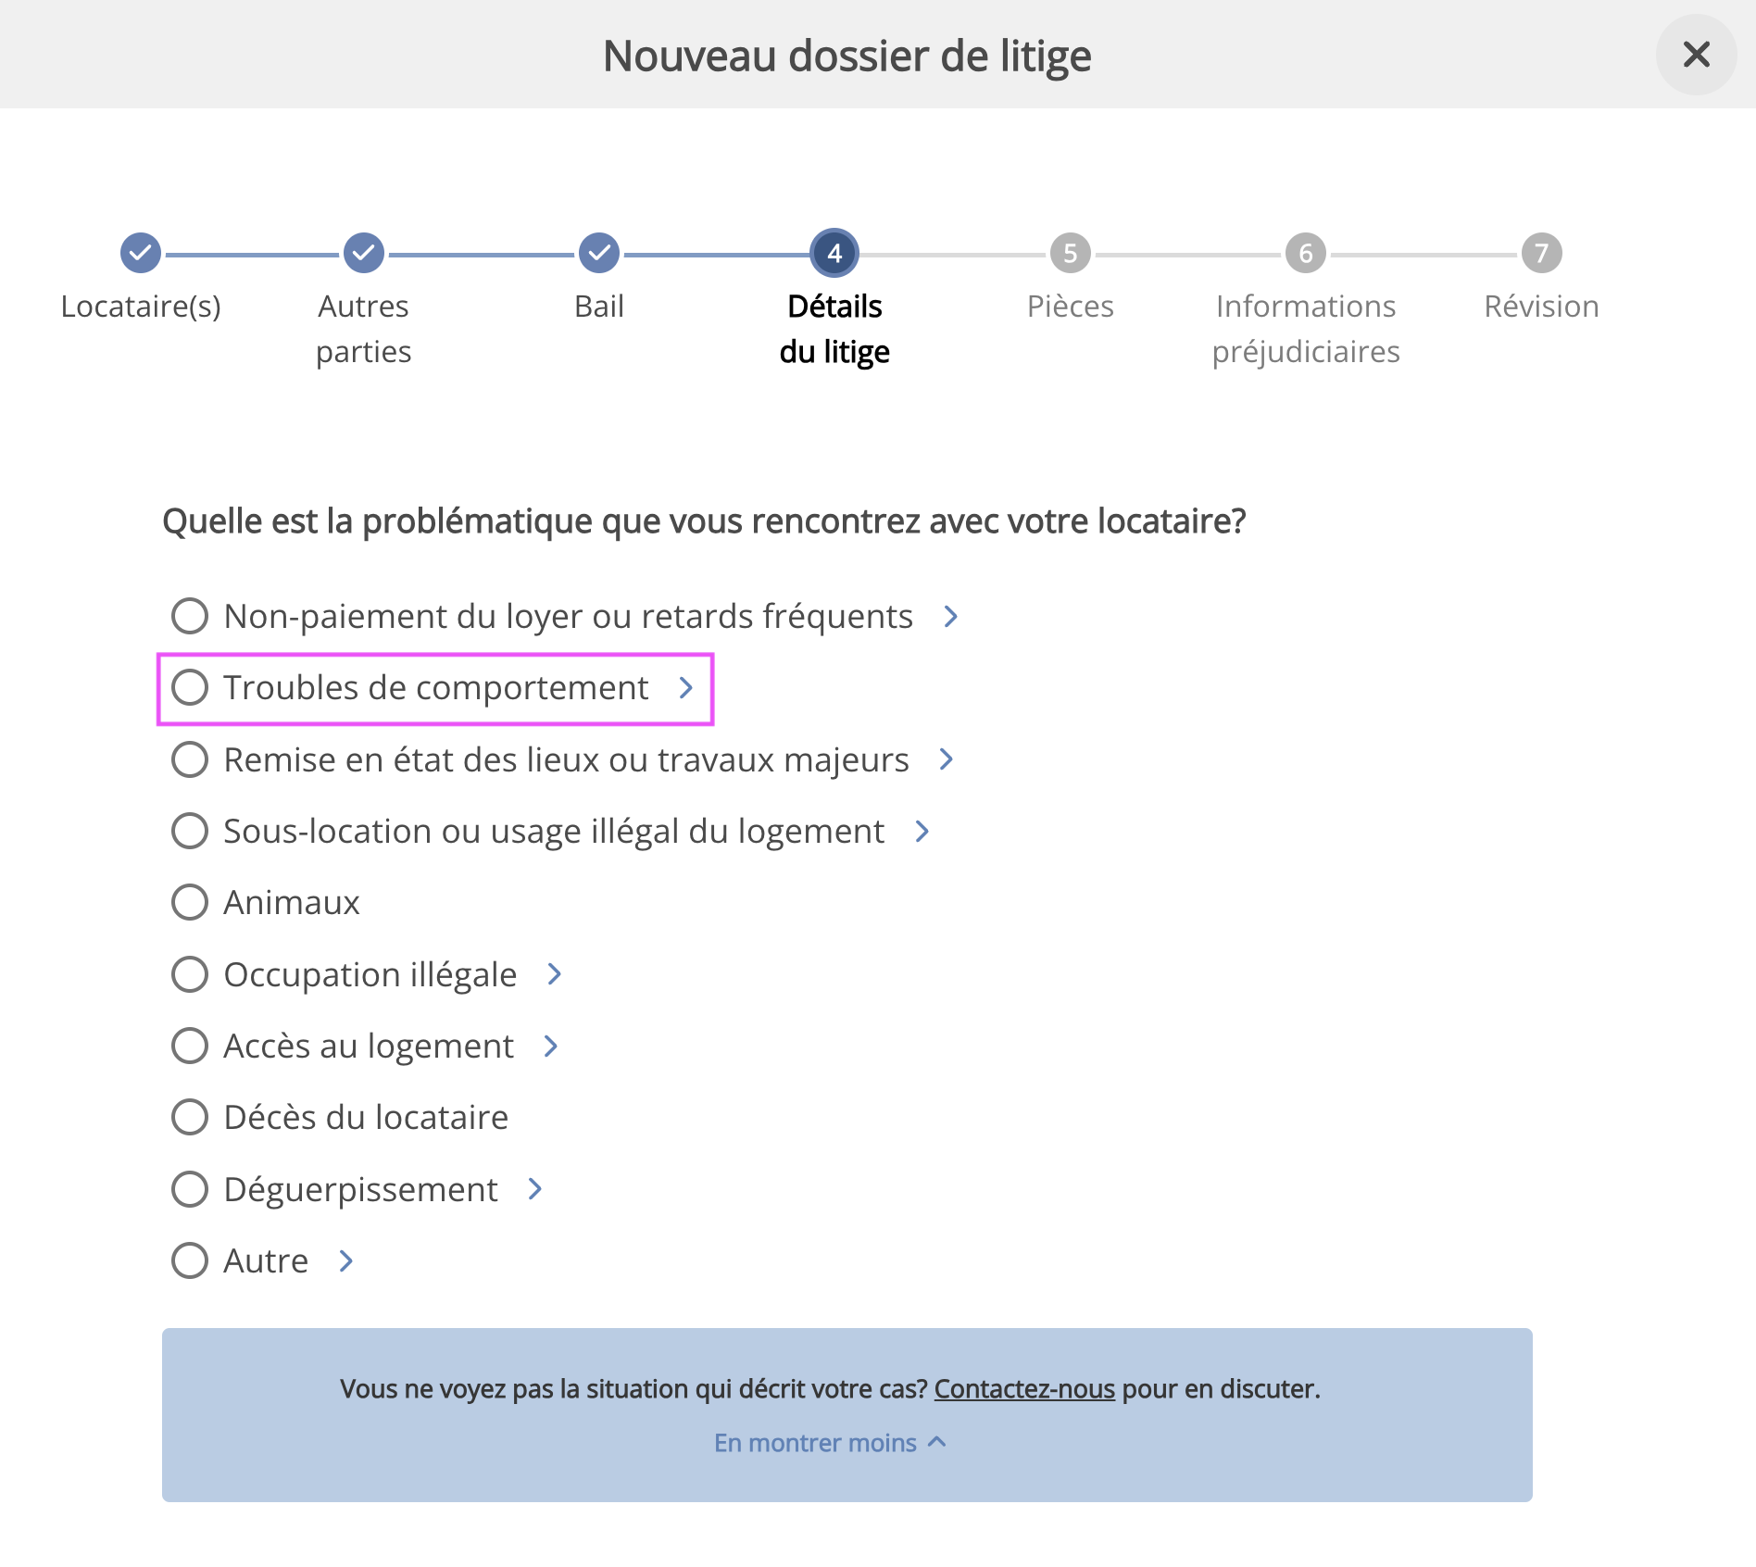Choose the Troubles de comportement radio option

(x=190, y=687)
